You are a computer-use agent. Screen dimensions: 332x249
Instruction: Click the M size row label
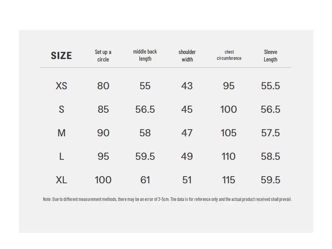click(61, 133)
